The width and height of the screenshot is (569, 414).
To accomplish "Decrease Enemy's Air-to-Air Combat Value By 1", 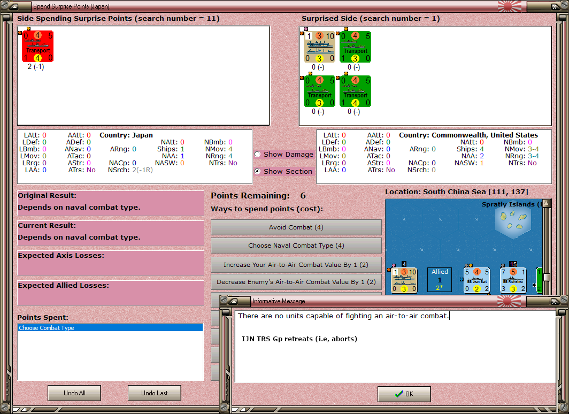I will click(296, 282).
